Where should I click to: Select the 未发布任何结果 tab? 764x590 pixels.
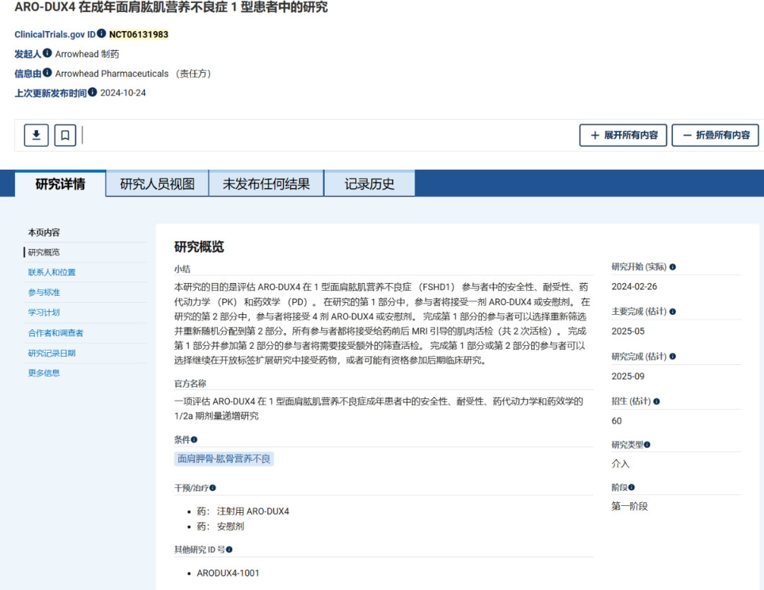[266, 183]
